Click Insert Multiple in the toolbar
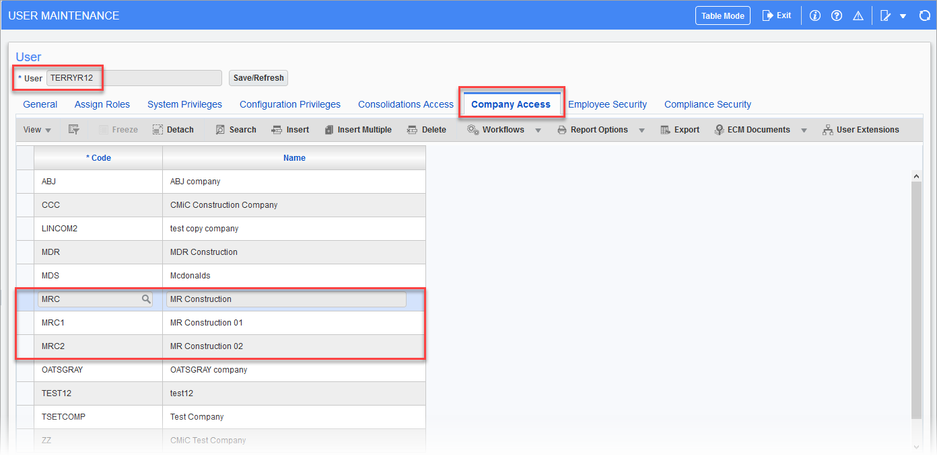This screenshot has height=456, width=937. coord(357,130)
